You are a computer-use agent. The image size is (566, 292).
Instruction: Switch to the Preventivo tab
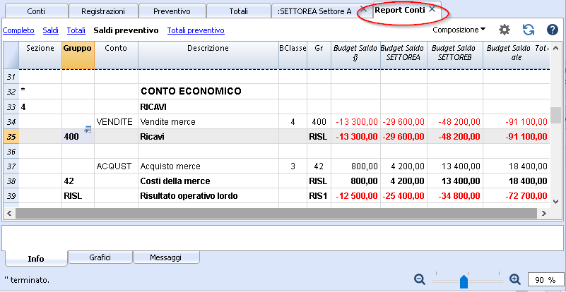[x=172, y=11]
